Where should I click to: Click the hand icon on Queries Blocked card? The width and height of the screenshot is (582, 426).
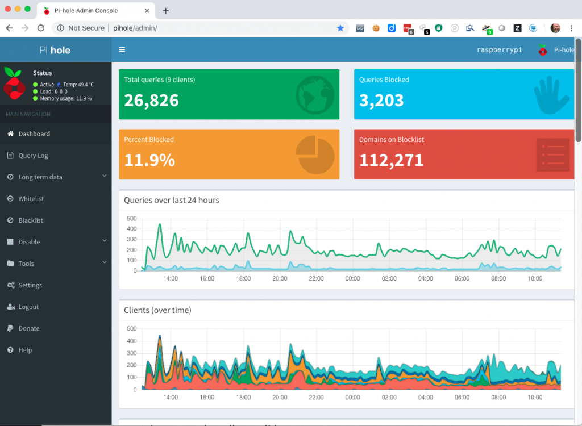tap(551, 95)
